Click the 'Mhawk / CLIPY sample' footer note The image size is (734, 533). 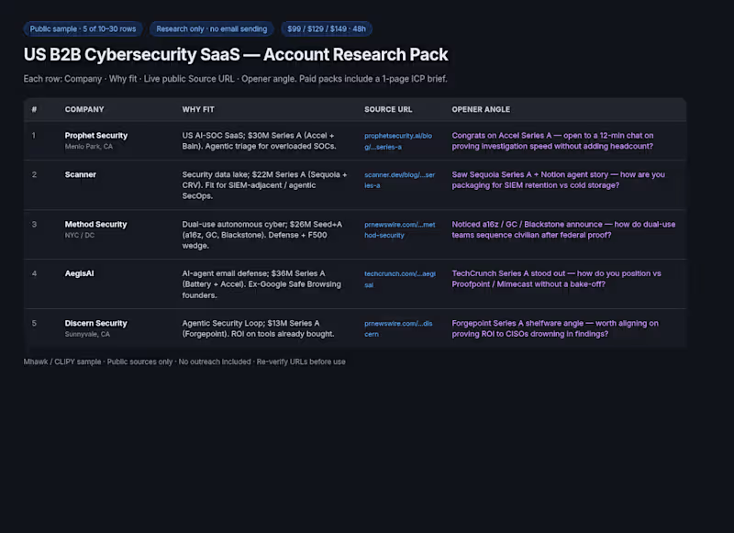pos(184,361)
